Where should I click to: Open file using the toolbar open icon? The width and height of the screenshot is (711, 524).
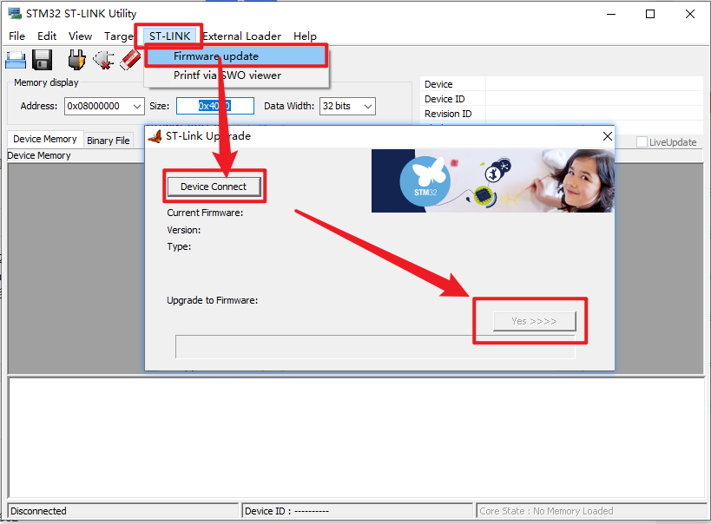point(16,60)
